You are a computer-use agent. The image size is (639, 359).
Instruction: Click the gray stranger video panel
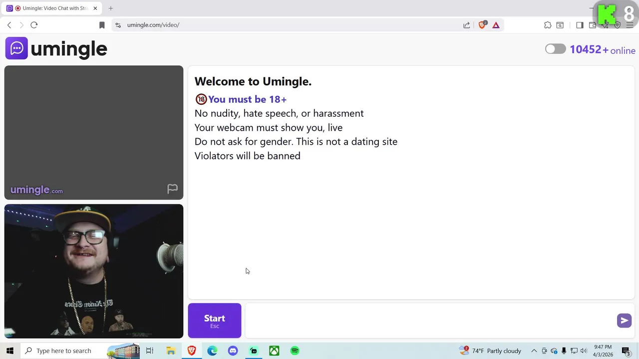coord(94,133)
